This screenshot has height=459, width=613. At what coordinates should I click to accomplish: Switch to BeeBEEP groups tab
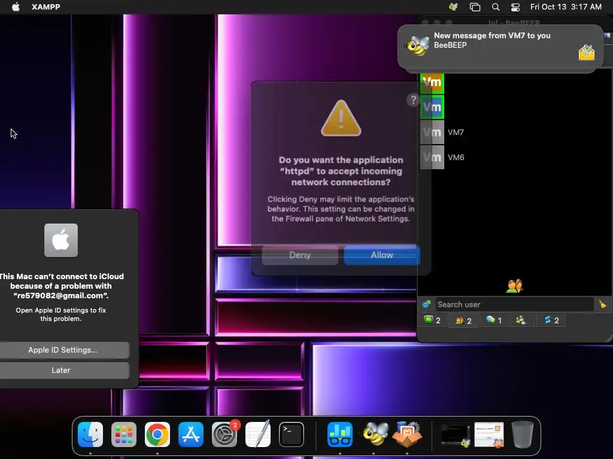coord(521,320)
